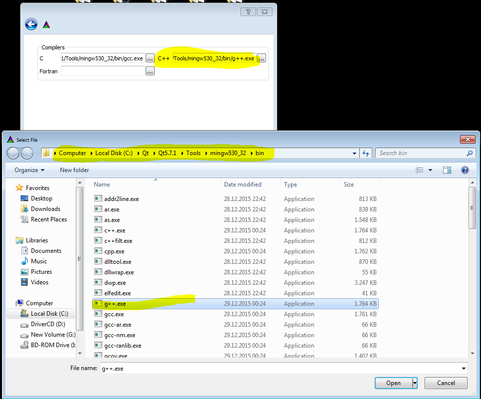
Task: Navigate forward in Select File dialog
Action: 27,153
